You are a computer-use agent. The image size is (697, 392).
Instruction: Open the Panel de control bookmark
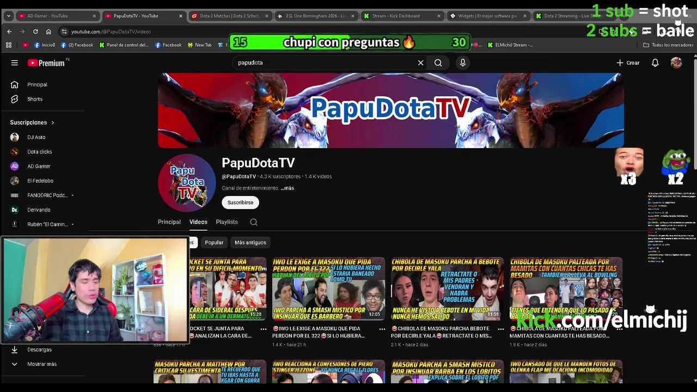click(x=124, y=45)
